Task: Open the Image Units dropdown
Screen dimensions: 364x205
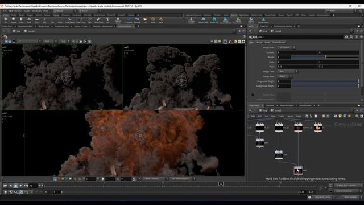Action: tap(287, 47)
